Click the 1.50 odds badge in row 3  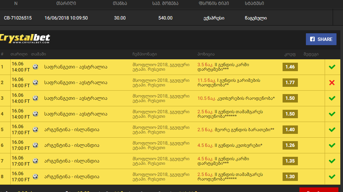pos(290,98)
